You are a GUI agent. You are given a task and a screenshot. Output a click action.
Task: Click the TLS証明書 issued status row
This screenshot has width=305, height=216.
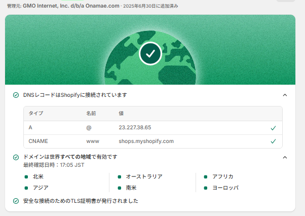coord(81,201)
